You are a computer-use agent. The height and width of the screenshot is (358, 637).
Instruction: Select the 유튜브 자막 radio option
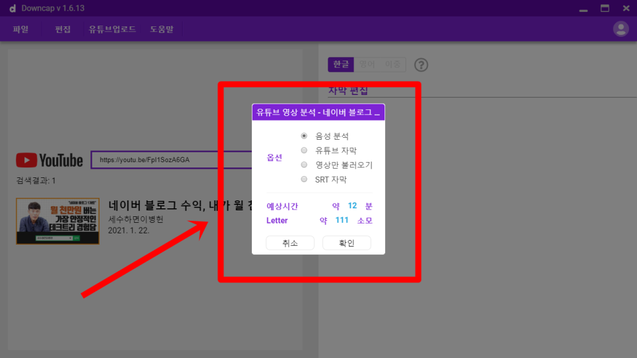[304, 150]
